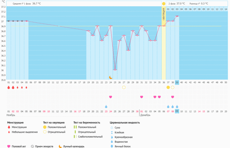The height and width of the screenshot is (148, 230).
Task: Click the pink heart icon on cycle day 31
Action: [142, 97]
